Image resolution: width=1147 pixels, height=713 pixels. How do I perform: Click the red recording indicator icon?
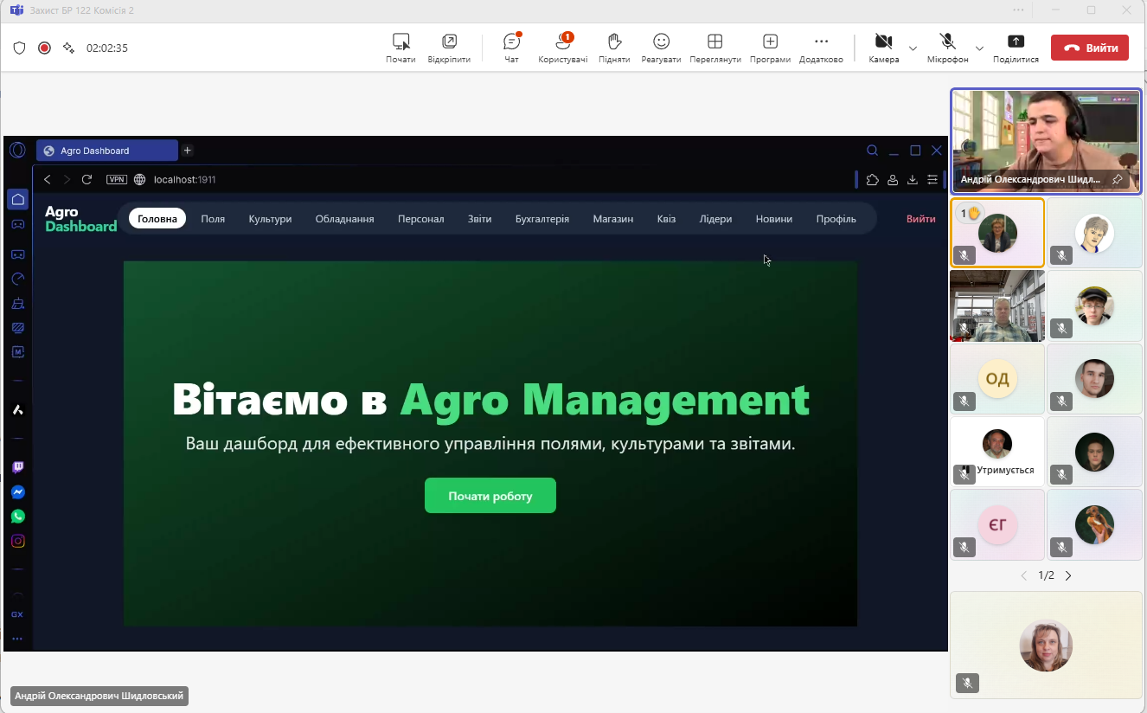pyautogui.click(x=44, y=48)
